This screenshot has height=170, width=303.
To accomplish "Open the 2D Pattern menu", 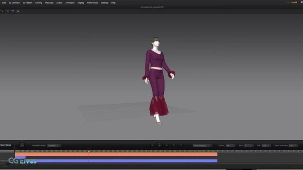I will click(x=27, y=3).
